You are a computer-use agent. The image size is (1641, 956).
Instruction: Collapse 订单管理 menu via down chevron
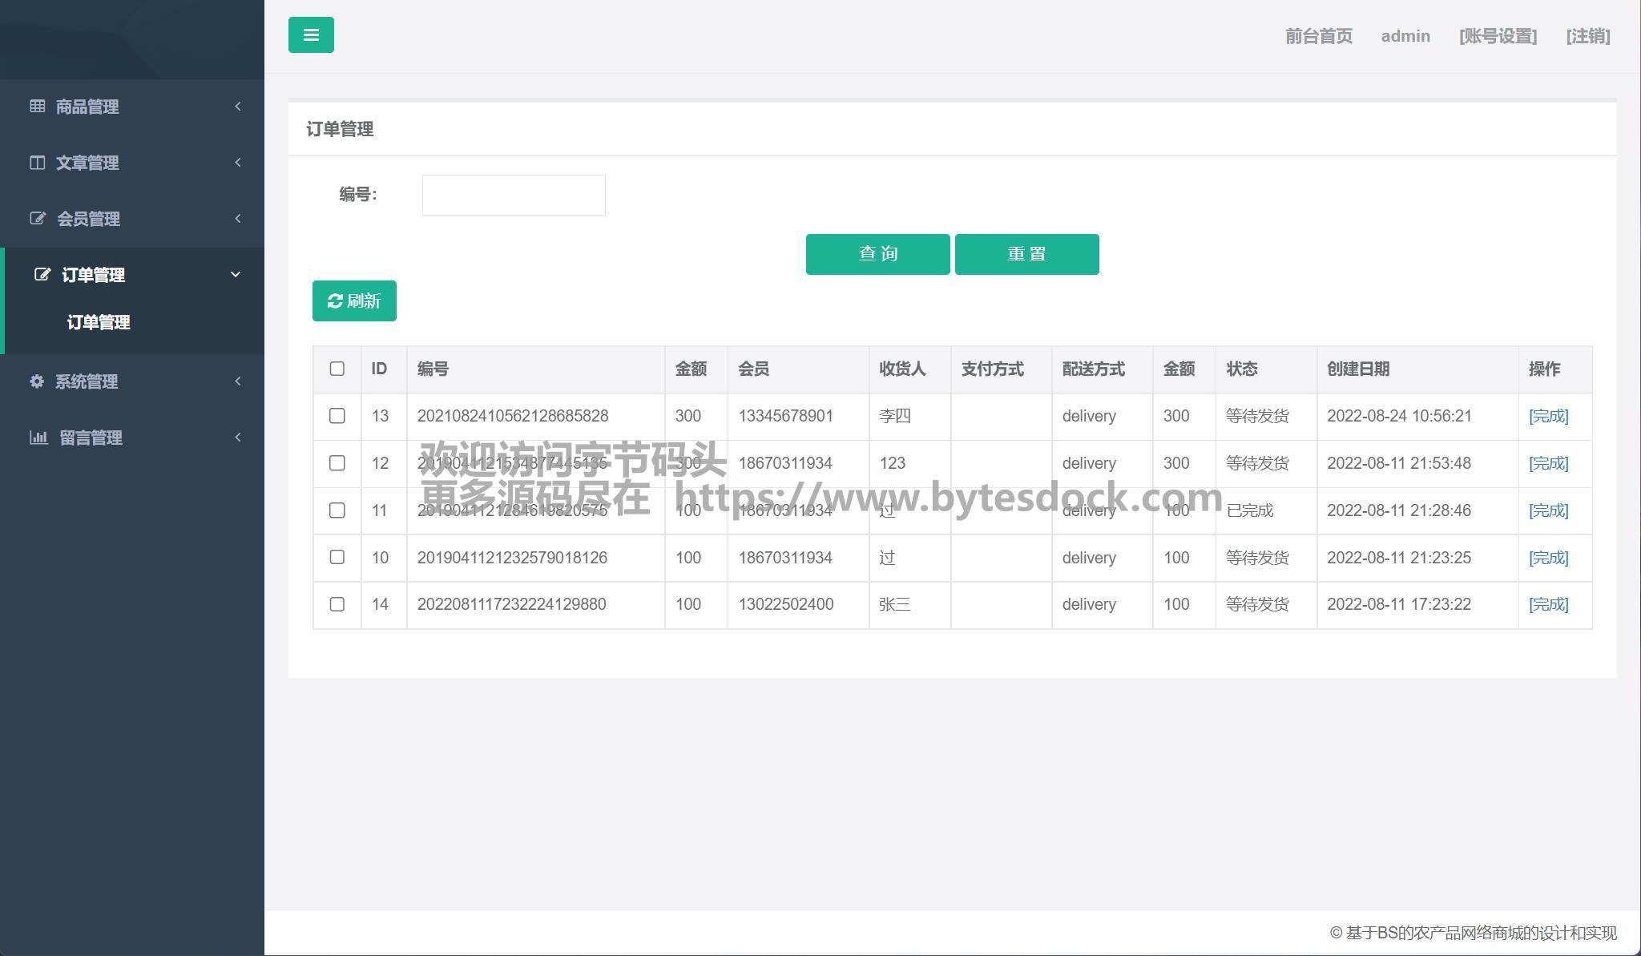pyautogui.click(x=236, y=275)
